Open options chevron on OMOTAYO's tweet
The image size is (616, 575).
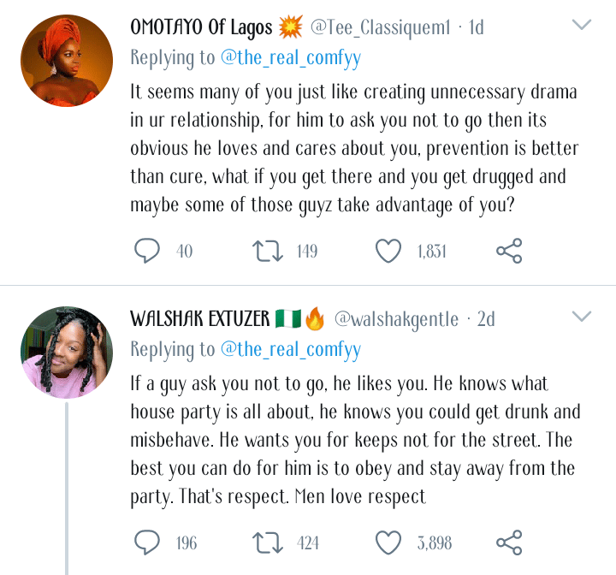pyautogui.click(x=582, y=26)
